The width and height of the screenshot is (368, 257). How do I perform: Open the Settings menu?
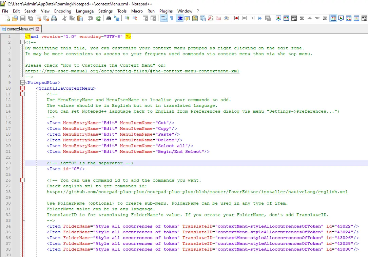pos(105,11)
